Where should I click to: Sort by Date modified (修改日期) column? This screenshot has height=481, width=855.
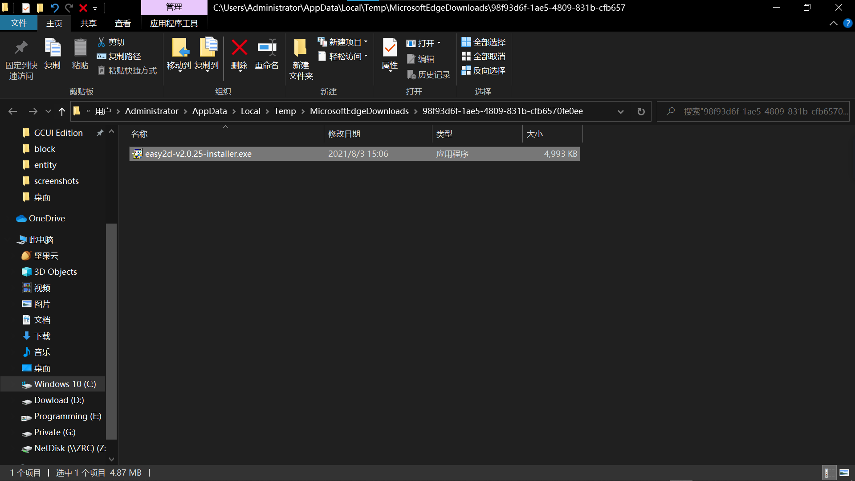[x=378, y=134]
